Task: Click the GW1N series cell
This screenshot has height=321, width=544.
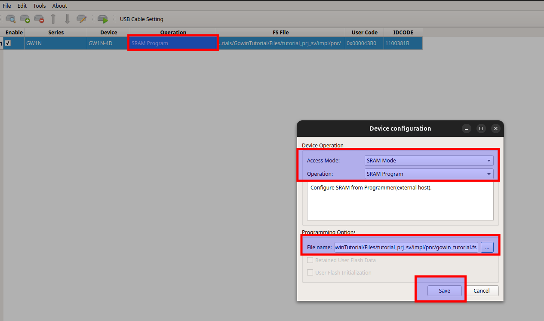Action: pos(56,43)
